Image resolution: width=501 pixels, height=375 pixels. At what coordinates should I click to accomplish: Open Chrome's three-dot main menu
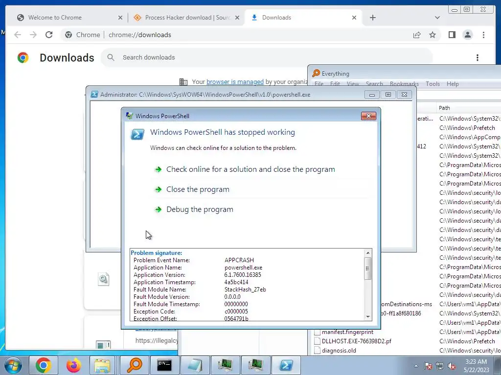483,35
